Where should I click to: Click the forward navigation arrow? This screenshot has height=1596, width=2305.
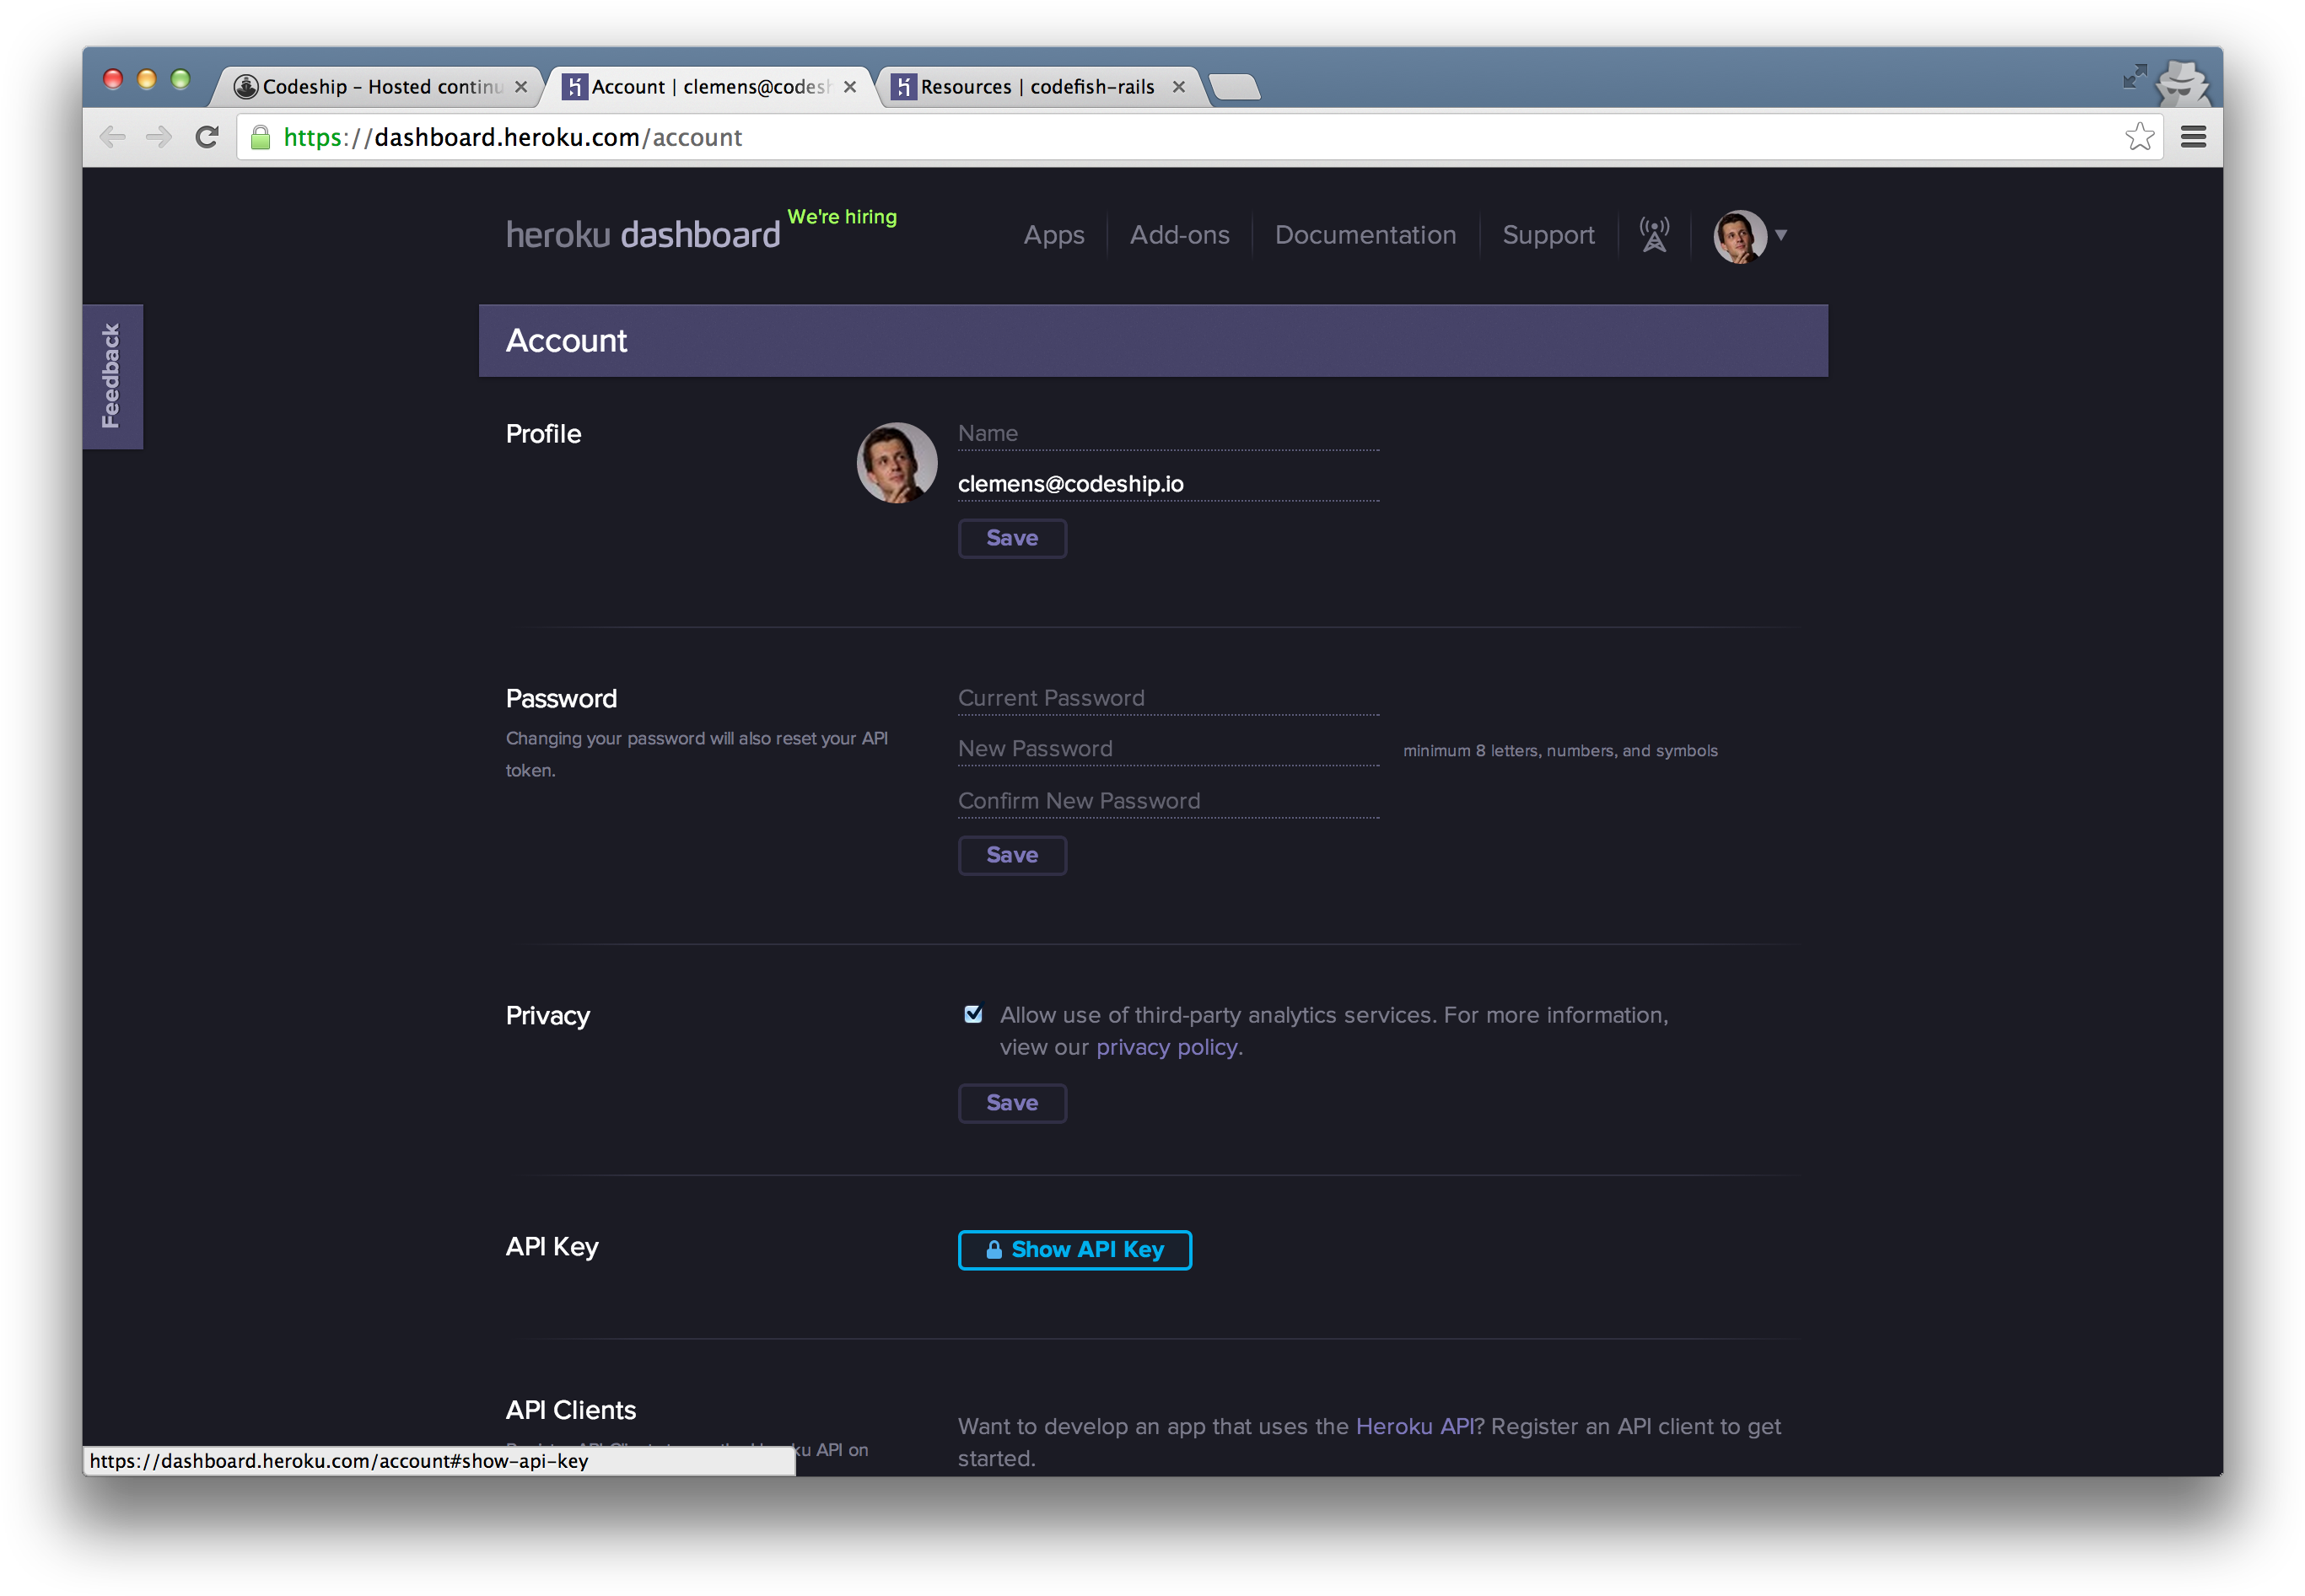(158, 137)
